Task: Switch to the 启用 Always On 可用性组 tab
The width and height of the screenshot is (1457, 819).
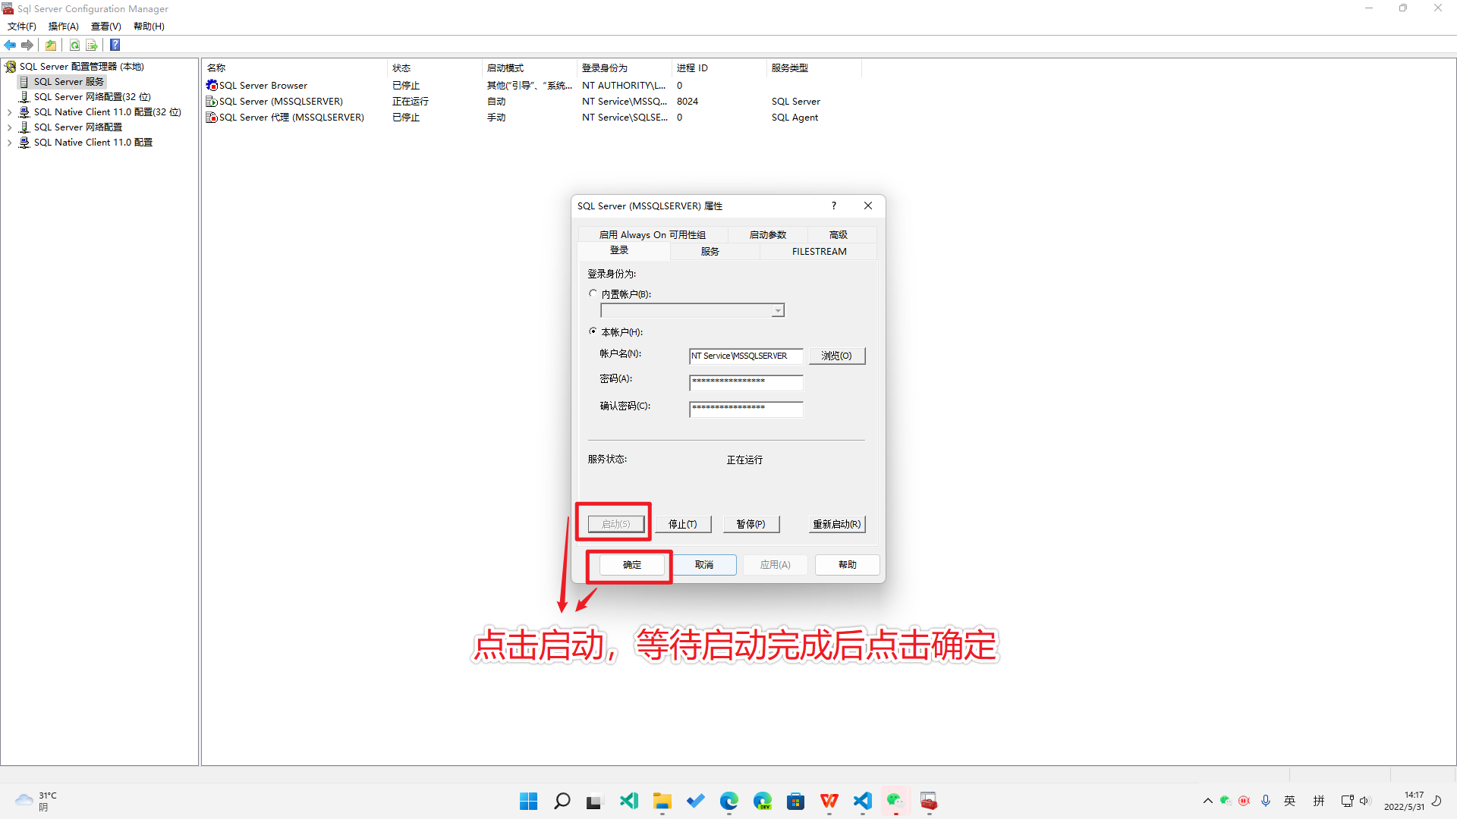Action: (x=653, y=235)
